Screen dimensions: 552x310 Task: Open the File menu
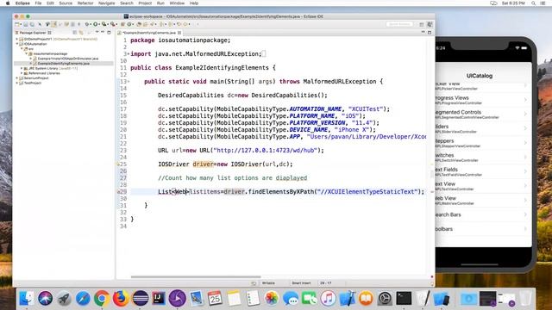tap(38, 3)
